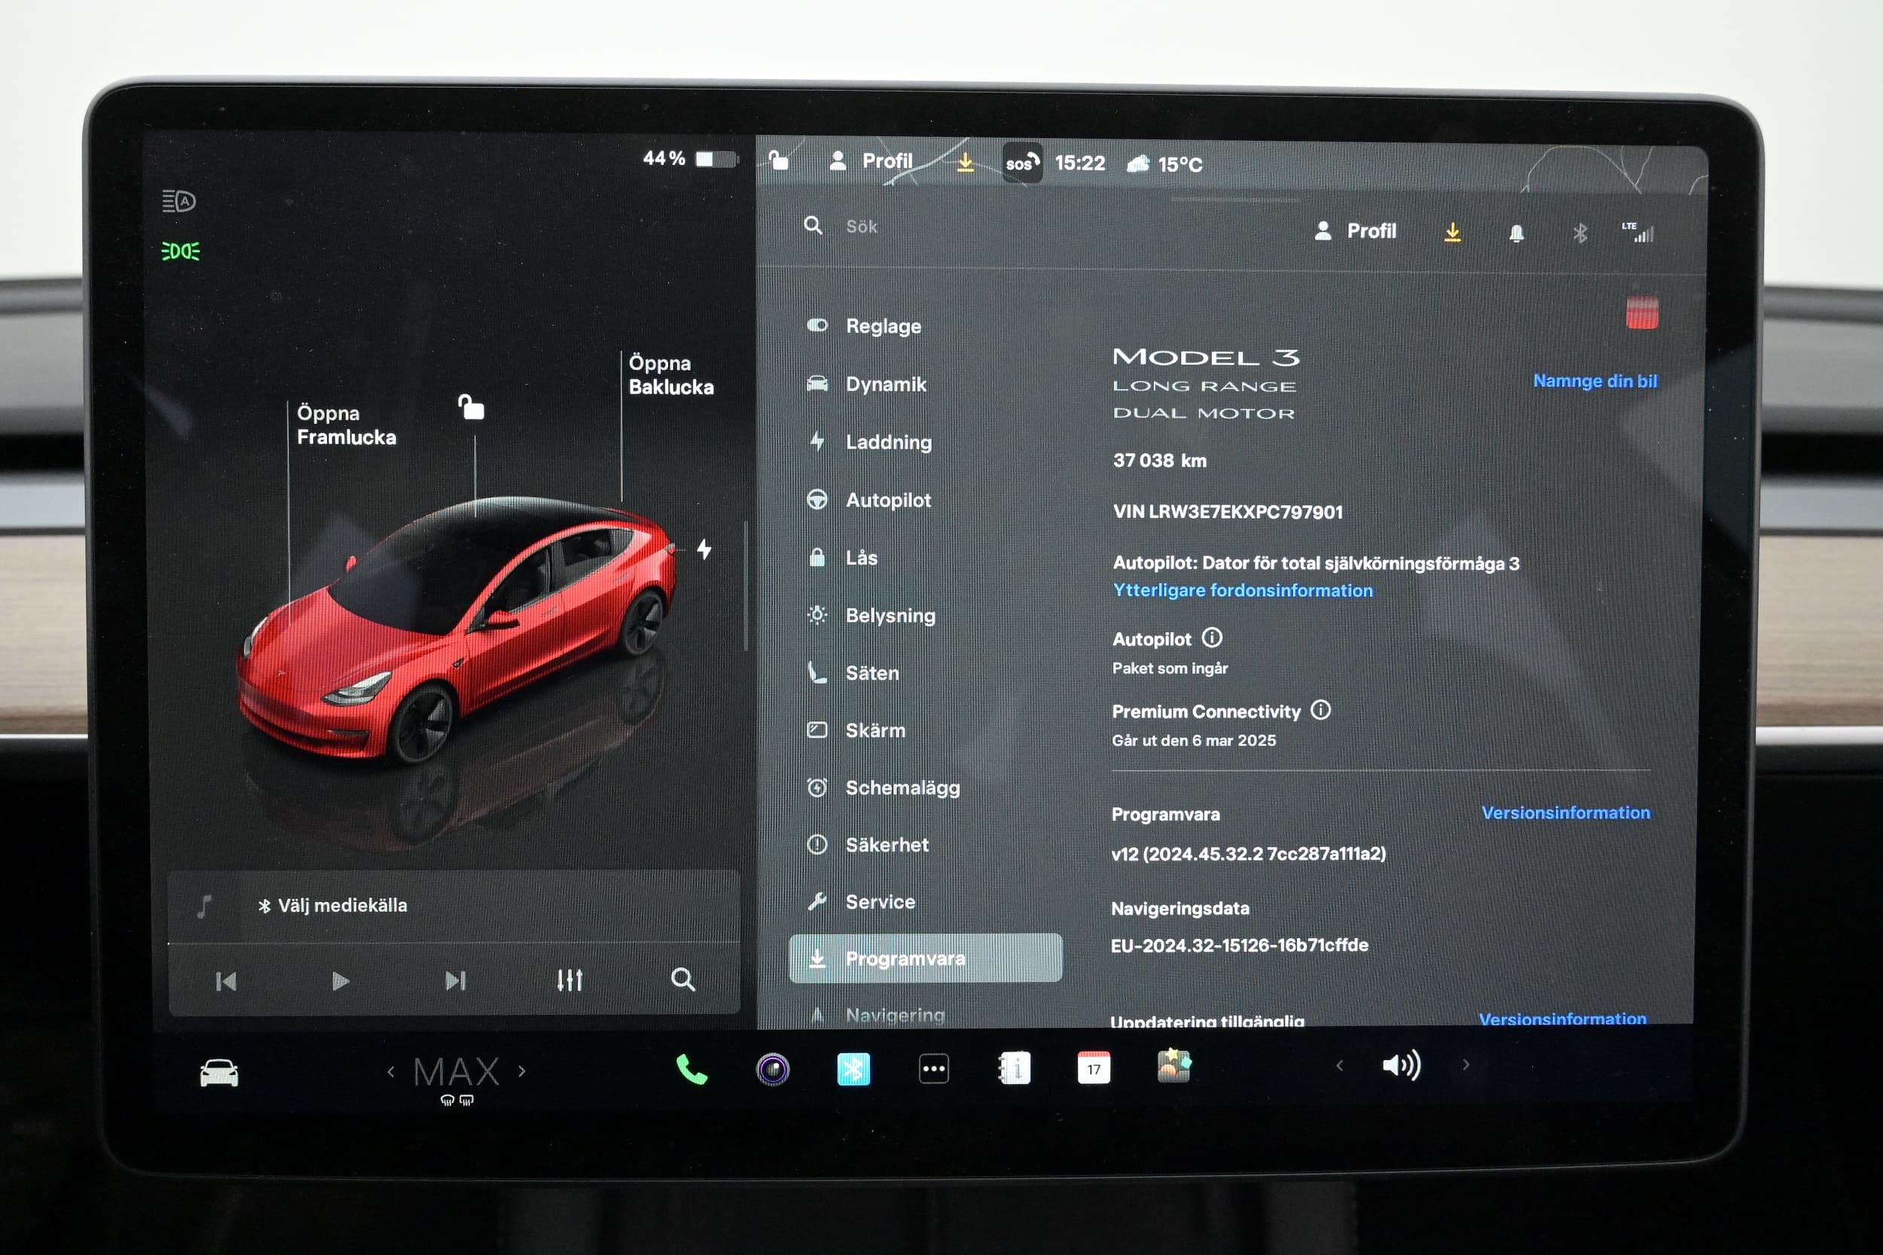Increase temperature with right chevron
1883x1255 pixels.
522,1071
